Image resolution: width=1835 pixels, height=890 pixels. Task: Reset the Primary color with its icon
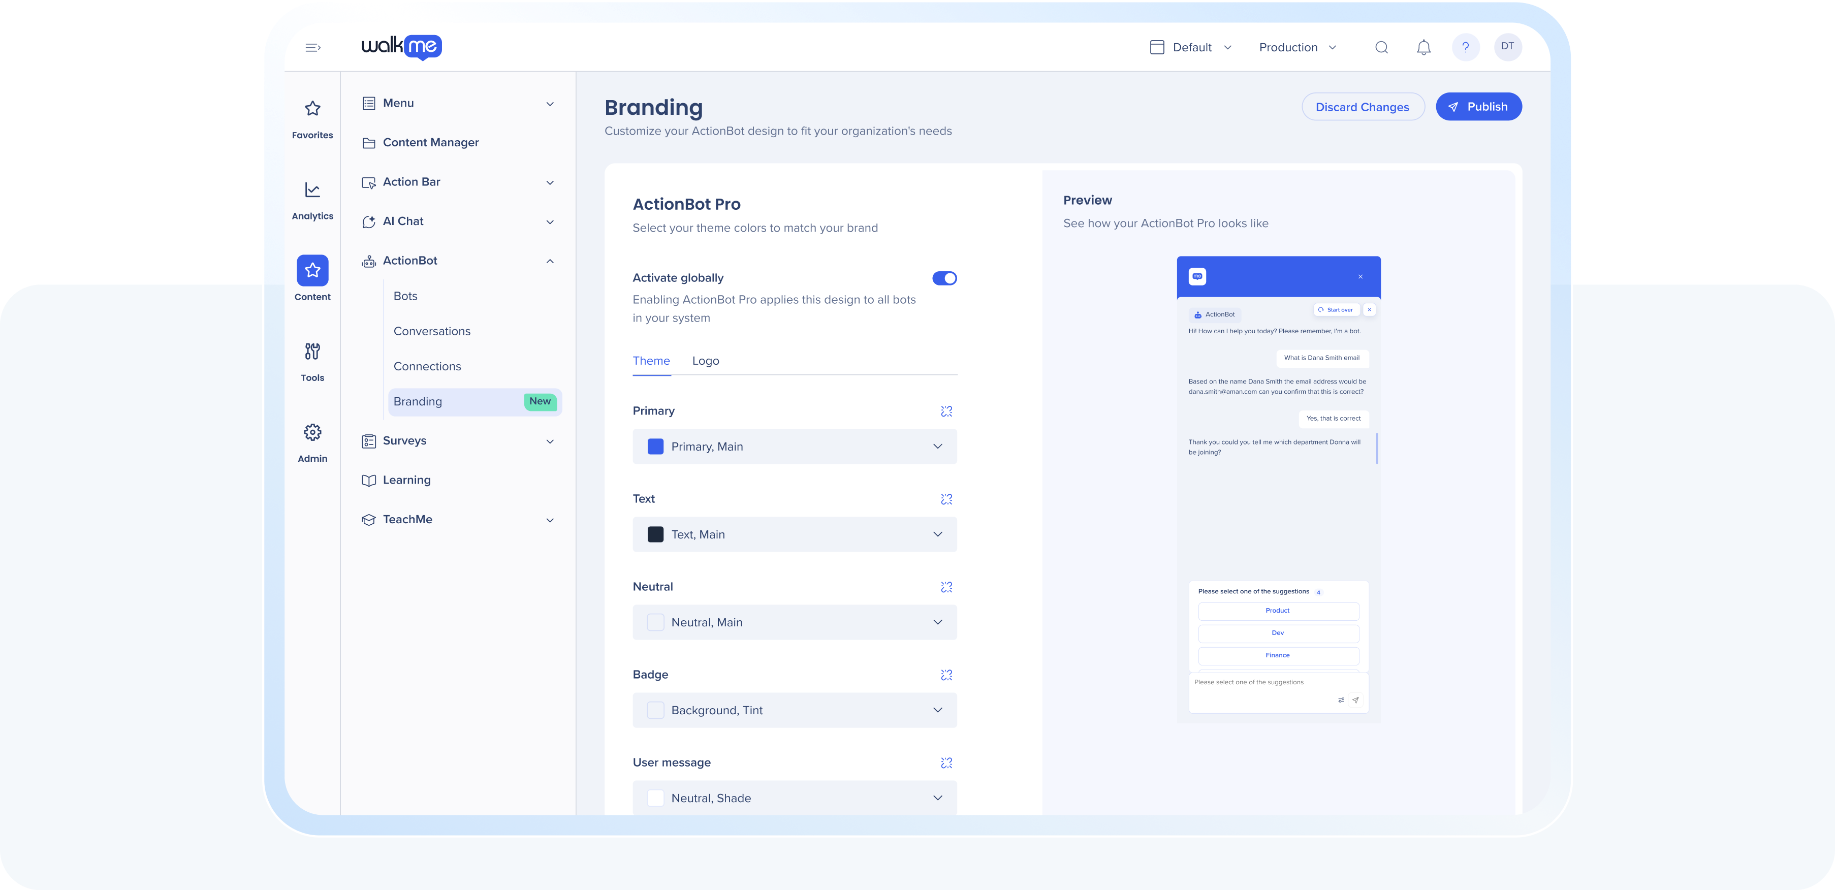coord(946,411)
